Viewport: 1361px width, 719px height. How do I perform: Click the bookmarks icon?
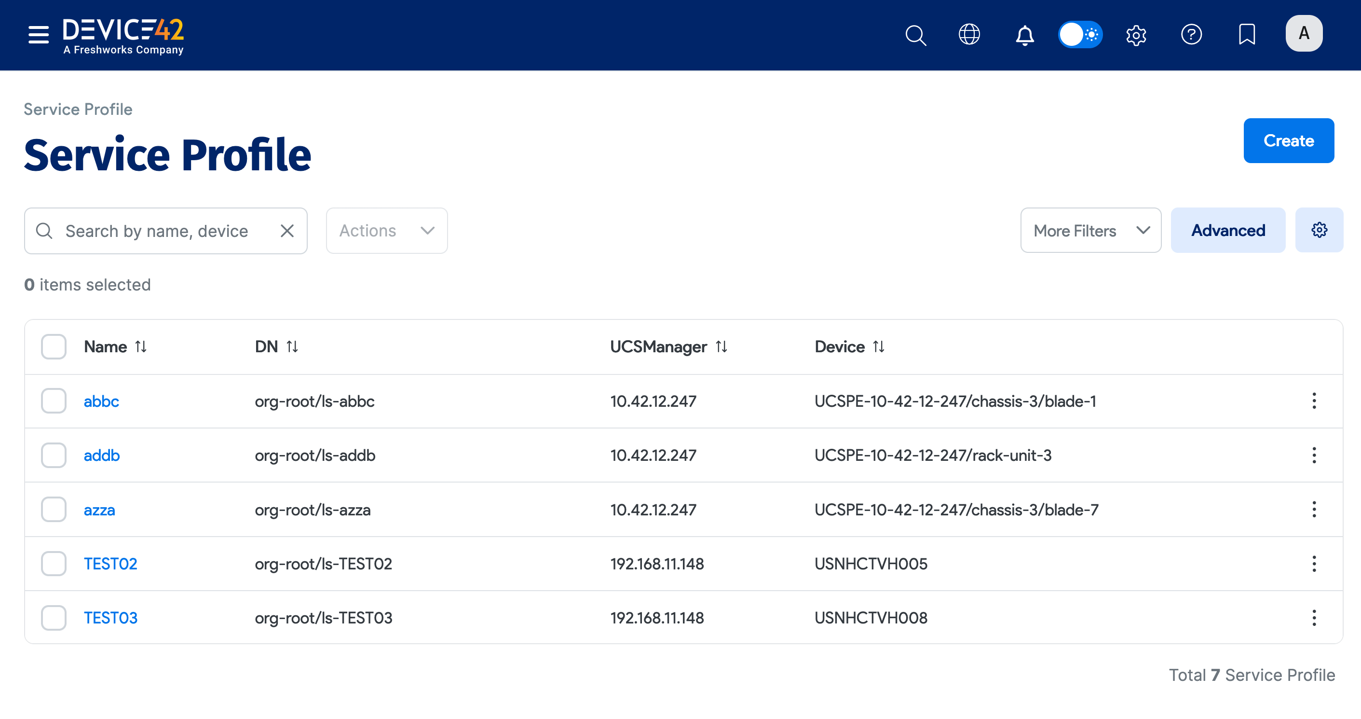click(1247, 35)
